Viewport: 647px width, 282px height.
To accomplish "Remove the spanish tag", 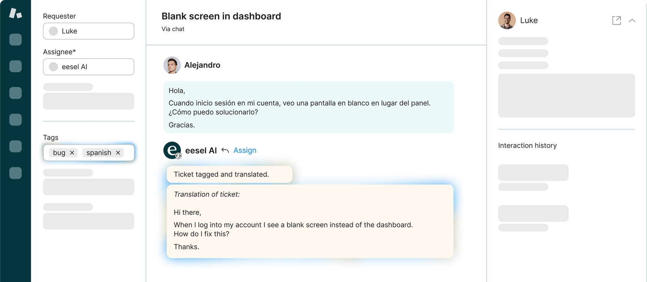I will point(118,153).
